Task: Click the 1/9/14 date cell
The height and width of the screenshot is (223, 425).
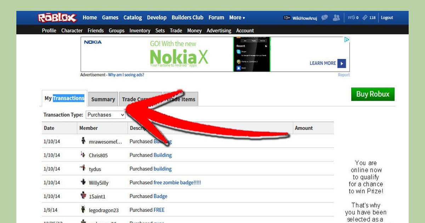Action: [50, 210]
